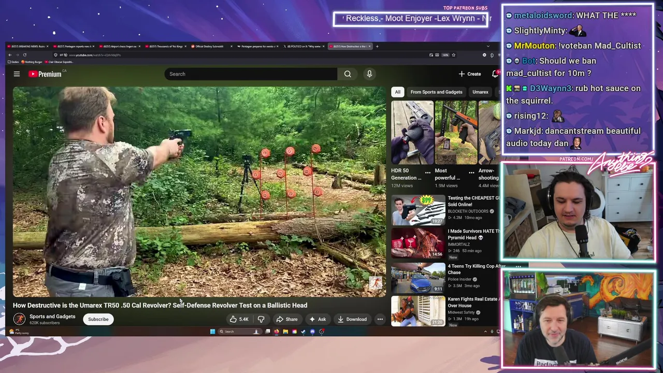Open File Explorer from the taskbar
The height and width of the screenshot is (373, 663).
click(x=285, y=332)
